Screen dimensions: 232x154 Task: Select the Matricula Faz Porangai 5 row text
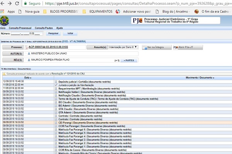(95, 133)
